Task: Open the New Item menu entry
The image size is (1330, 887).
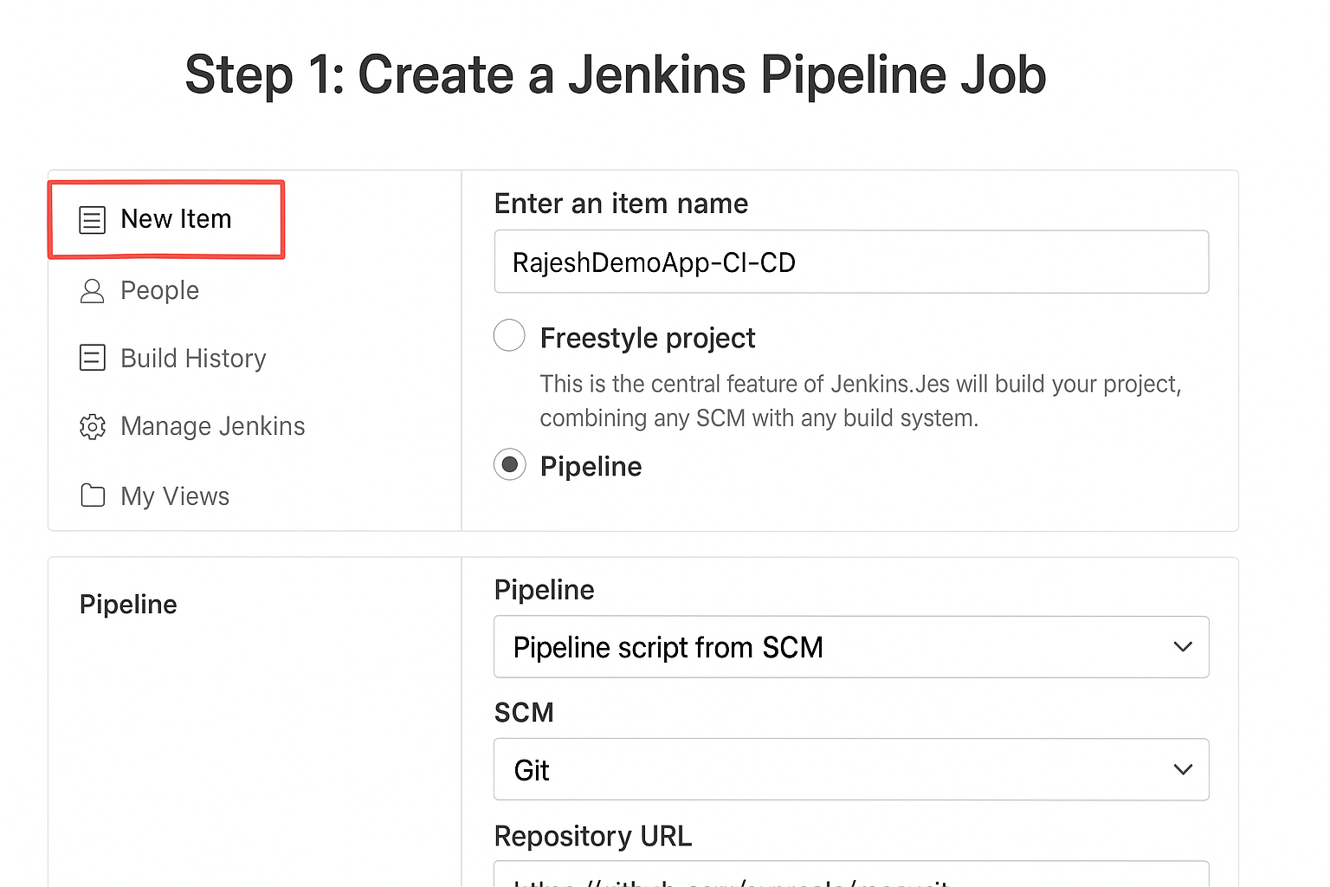Action: tap(176, 219)
